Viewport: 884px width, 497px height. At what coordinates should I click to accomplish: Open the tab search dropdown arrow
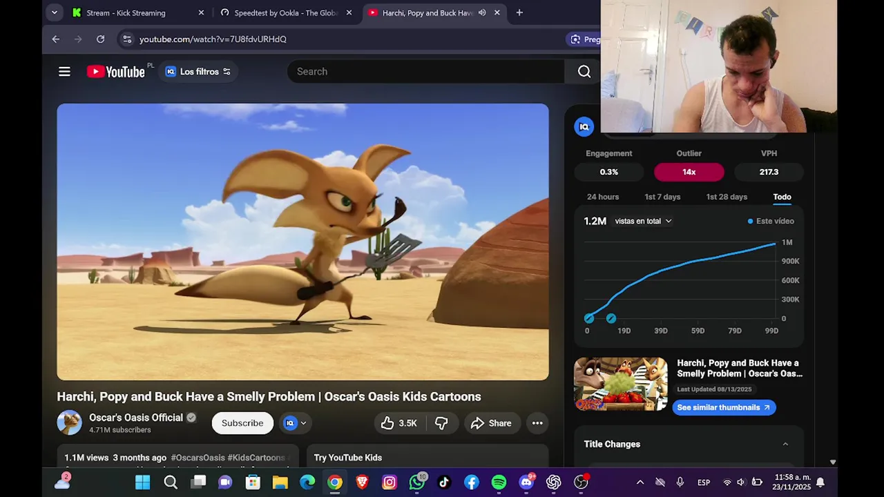tap(55, 12)
